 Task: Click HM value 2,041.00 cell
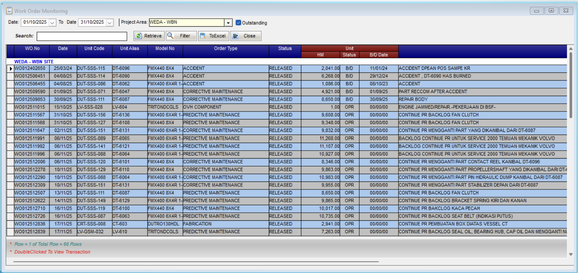point(320,68)
